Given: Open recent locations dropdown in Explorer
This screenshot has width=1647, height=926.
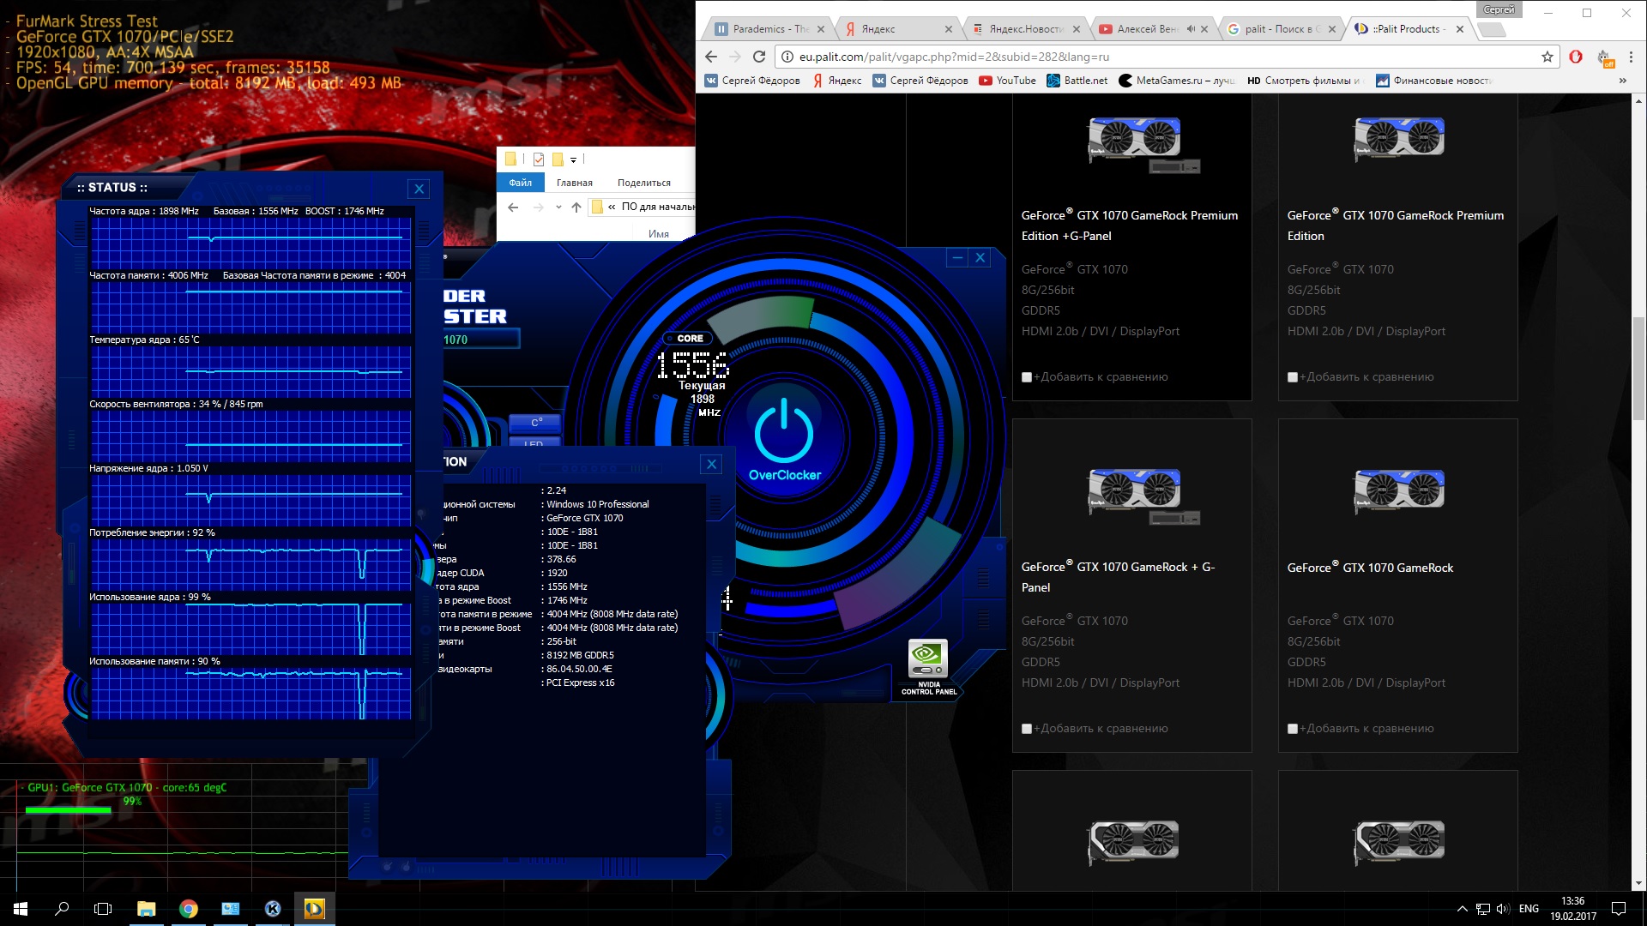Looking at the screenshot, I should point(558,207).
